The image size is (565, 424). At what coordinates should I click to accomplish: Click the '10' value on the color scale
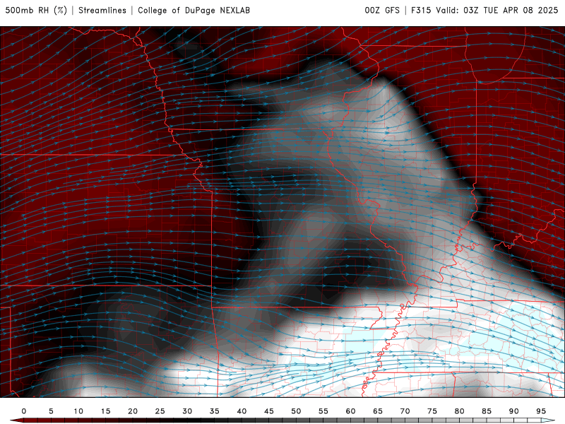click(x=78, y=411)
